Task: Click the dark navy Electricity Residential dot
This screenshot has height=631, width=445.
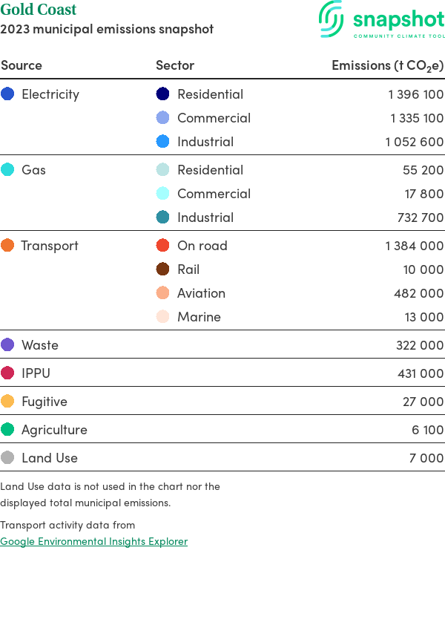Action: point(163,94)
